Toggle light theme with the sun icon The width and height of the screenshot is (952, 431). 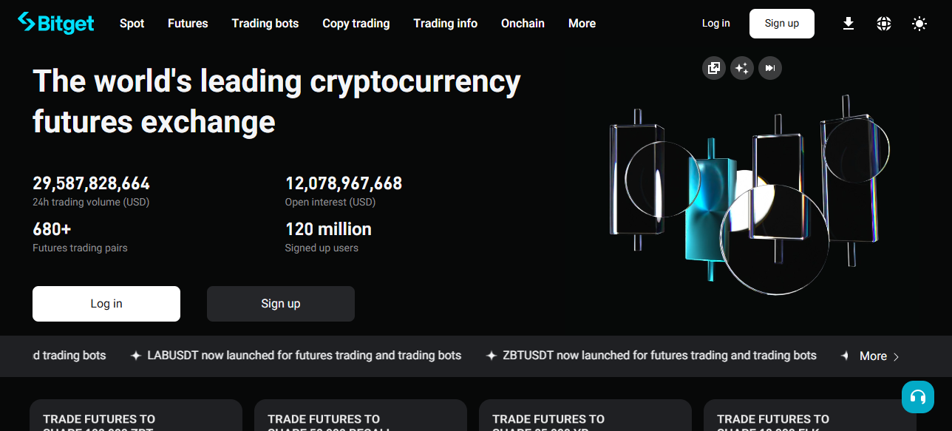pos(919,24)
